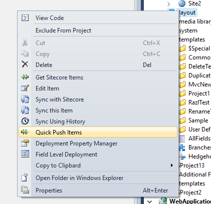211x204 pixels.
Task: Click the Get Sitecore Items arrow icon
Action: click(25, 77)
